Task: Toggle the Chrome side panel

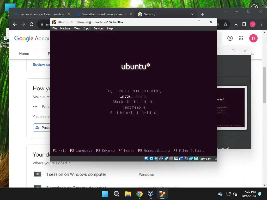Action: 244,24
